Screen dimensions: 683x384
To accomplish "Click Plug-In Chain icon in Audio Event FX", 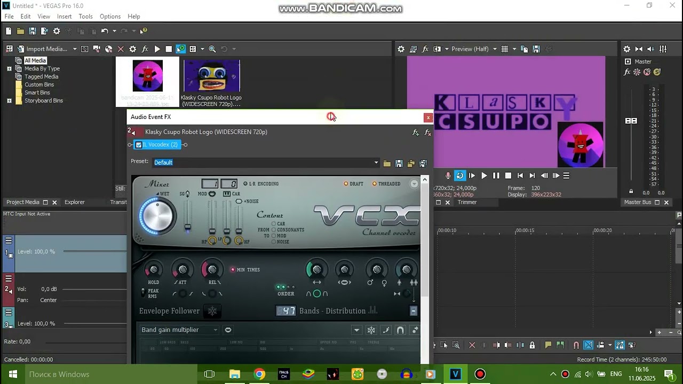I will (x=416, y=132).
